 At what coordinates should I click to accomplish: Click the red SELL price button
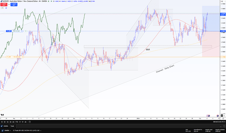pyautogui.click(x=4, y=5)
